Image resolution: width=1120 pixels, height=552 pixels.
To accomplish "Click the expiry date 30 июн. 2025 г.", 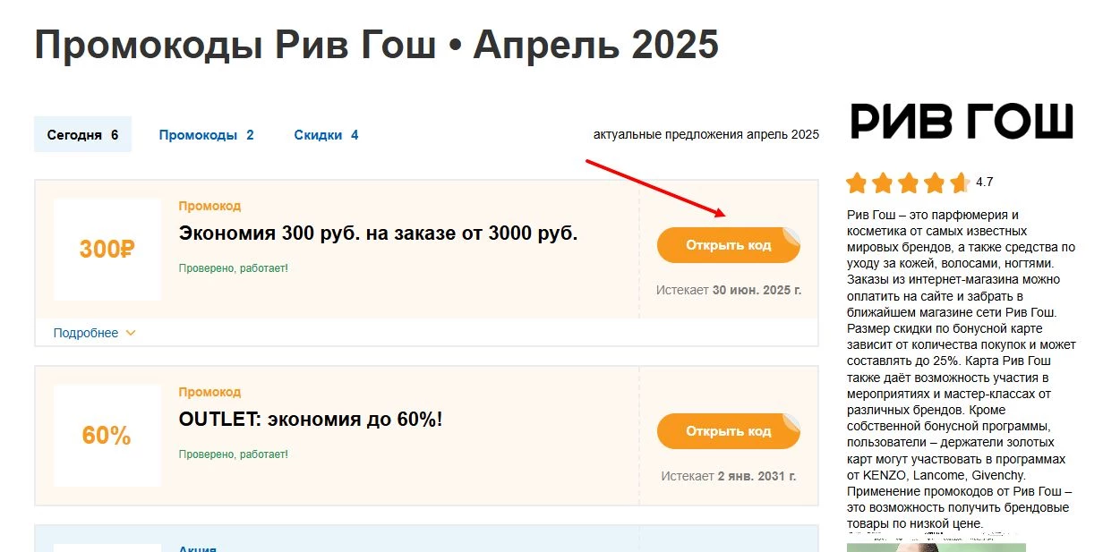I will click(x=757, y=291).
